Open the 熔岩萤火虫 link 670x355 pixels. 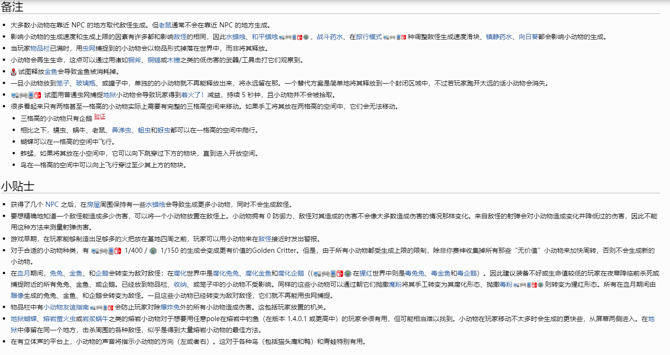click(60, 319)
